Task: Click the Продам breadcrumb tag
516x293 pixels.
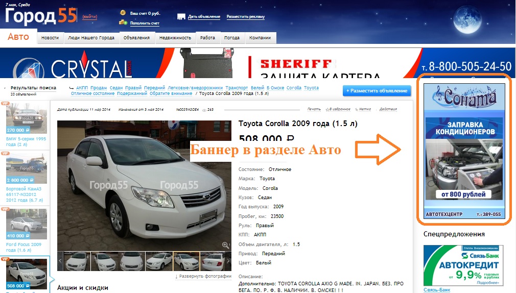Action: coord(99,88)
